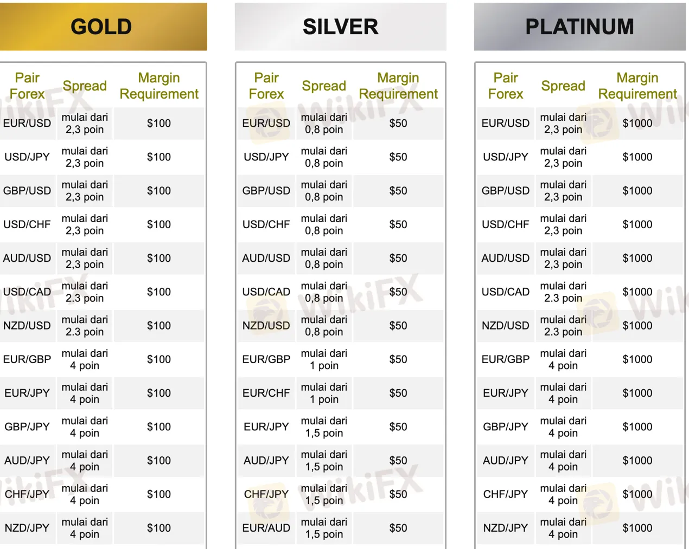Viewport: 689px width, 549px height.
Task: Open the PLATINUM account banner
Action: coord(579,27)
